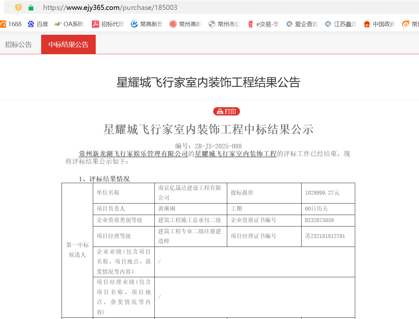
Task: Click the 企业业绩 label cell
Action: [124, 262]
